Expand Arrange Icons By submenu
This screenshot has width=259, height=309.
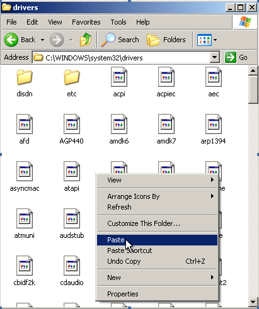[157, 196]
